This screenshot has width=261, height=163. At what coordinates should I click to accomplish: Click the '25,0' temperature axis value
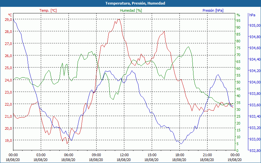[x=8, y=68]
